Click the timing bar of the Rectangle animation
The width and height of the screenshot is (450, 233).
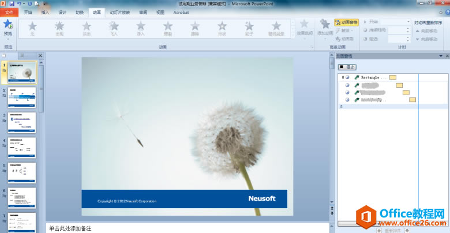coord(393,77)
